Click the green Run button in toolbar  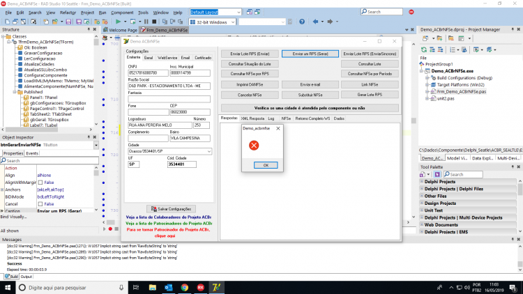click(118, 22)
